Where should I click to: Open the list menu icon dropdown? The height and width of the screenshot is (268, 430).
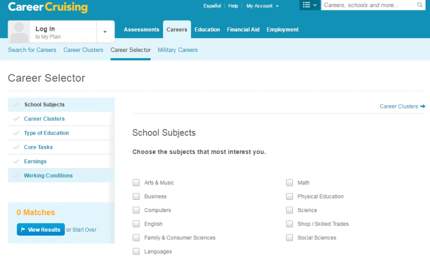tap(310, 5)
